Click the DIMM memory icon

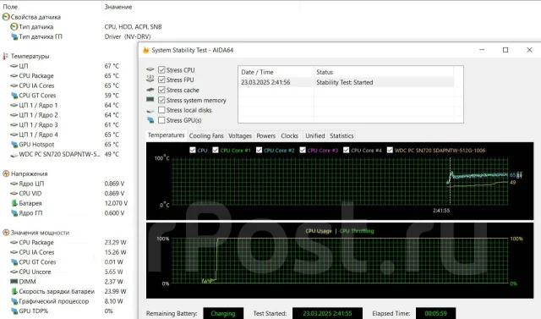[x=14, y=282]
